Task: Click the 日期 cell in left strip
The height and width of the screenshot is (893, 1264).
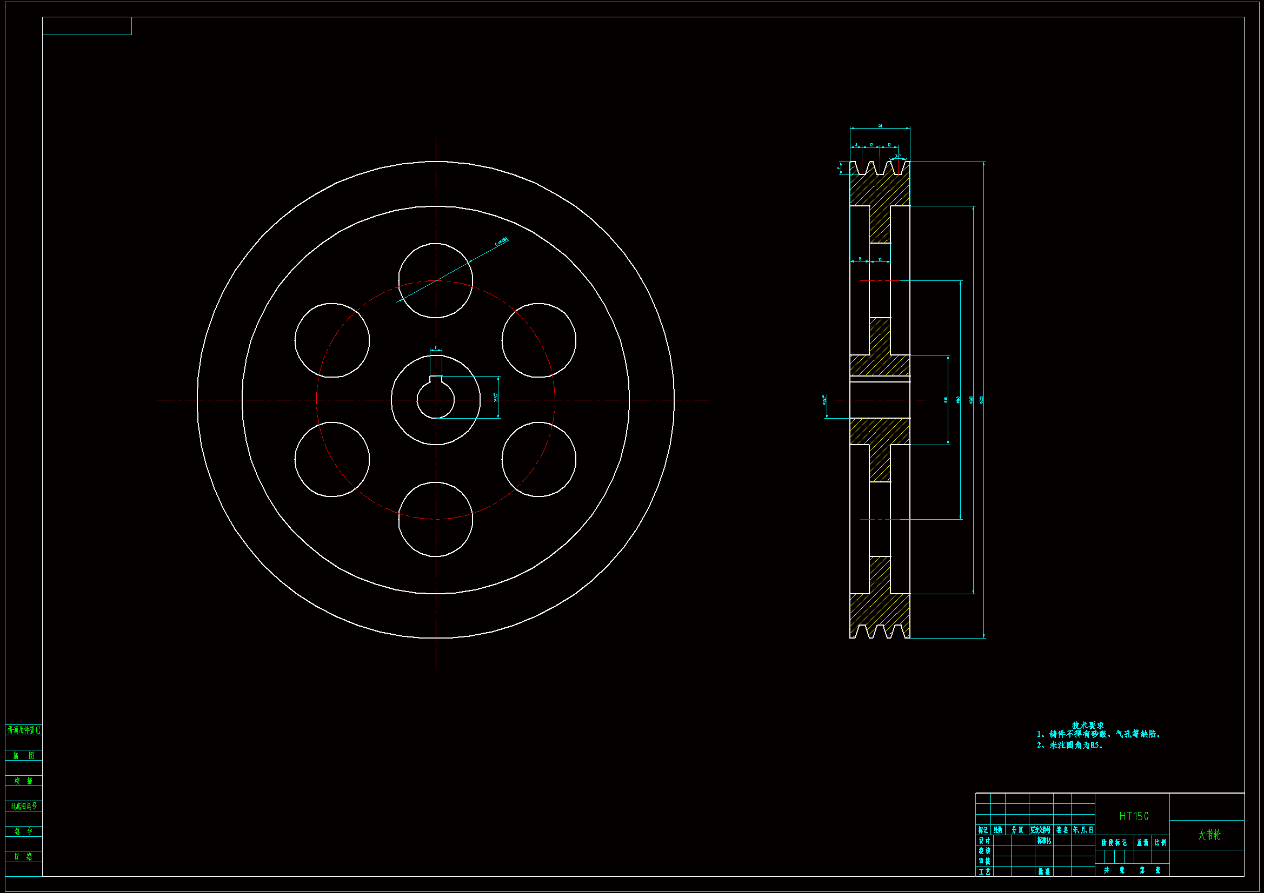Action: (x=24, y=857)
